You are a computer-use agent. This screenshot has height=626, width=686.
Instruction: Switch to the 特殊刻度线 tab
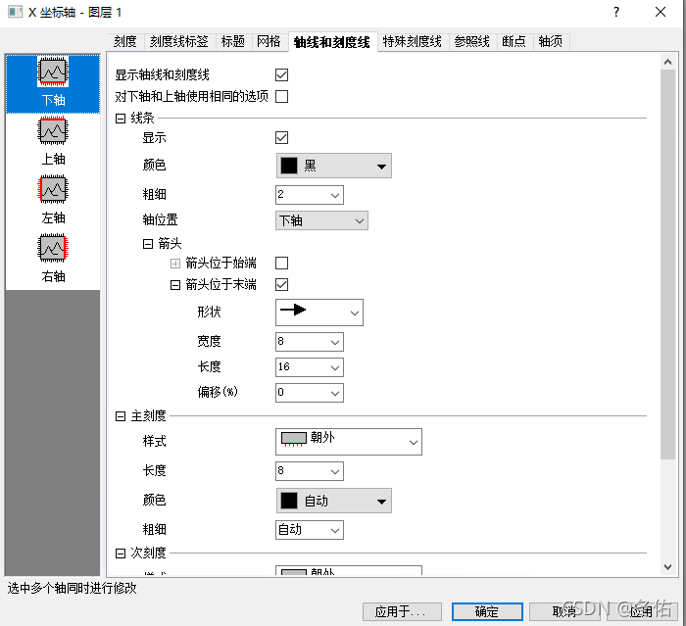click(x=413, y=41)
